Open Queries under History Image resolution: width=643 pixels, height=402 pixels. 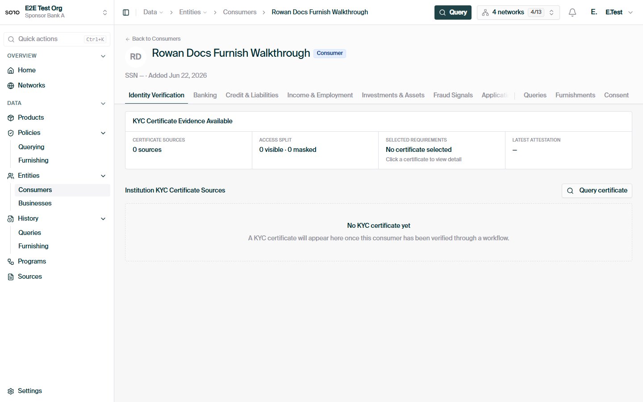pyautogui.click(x=63, y=233)
